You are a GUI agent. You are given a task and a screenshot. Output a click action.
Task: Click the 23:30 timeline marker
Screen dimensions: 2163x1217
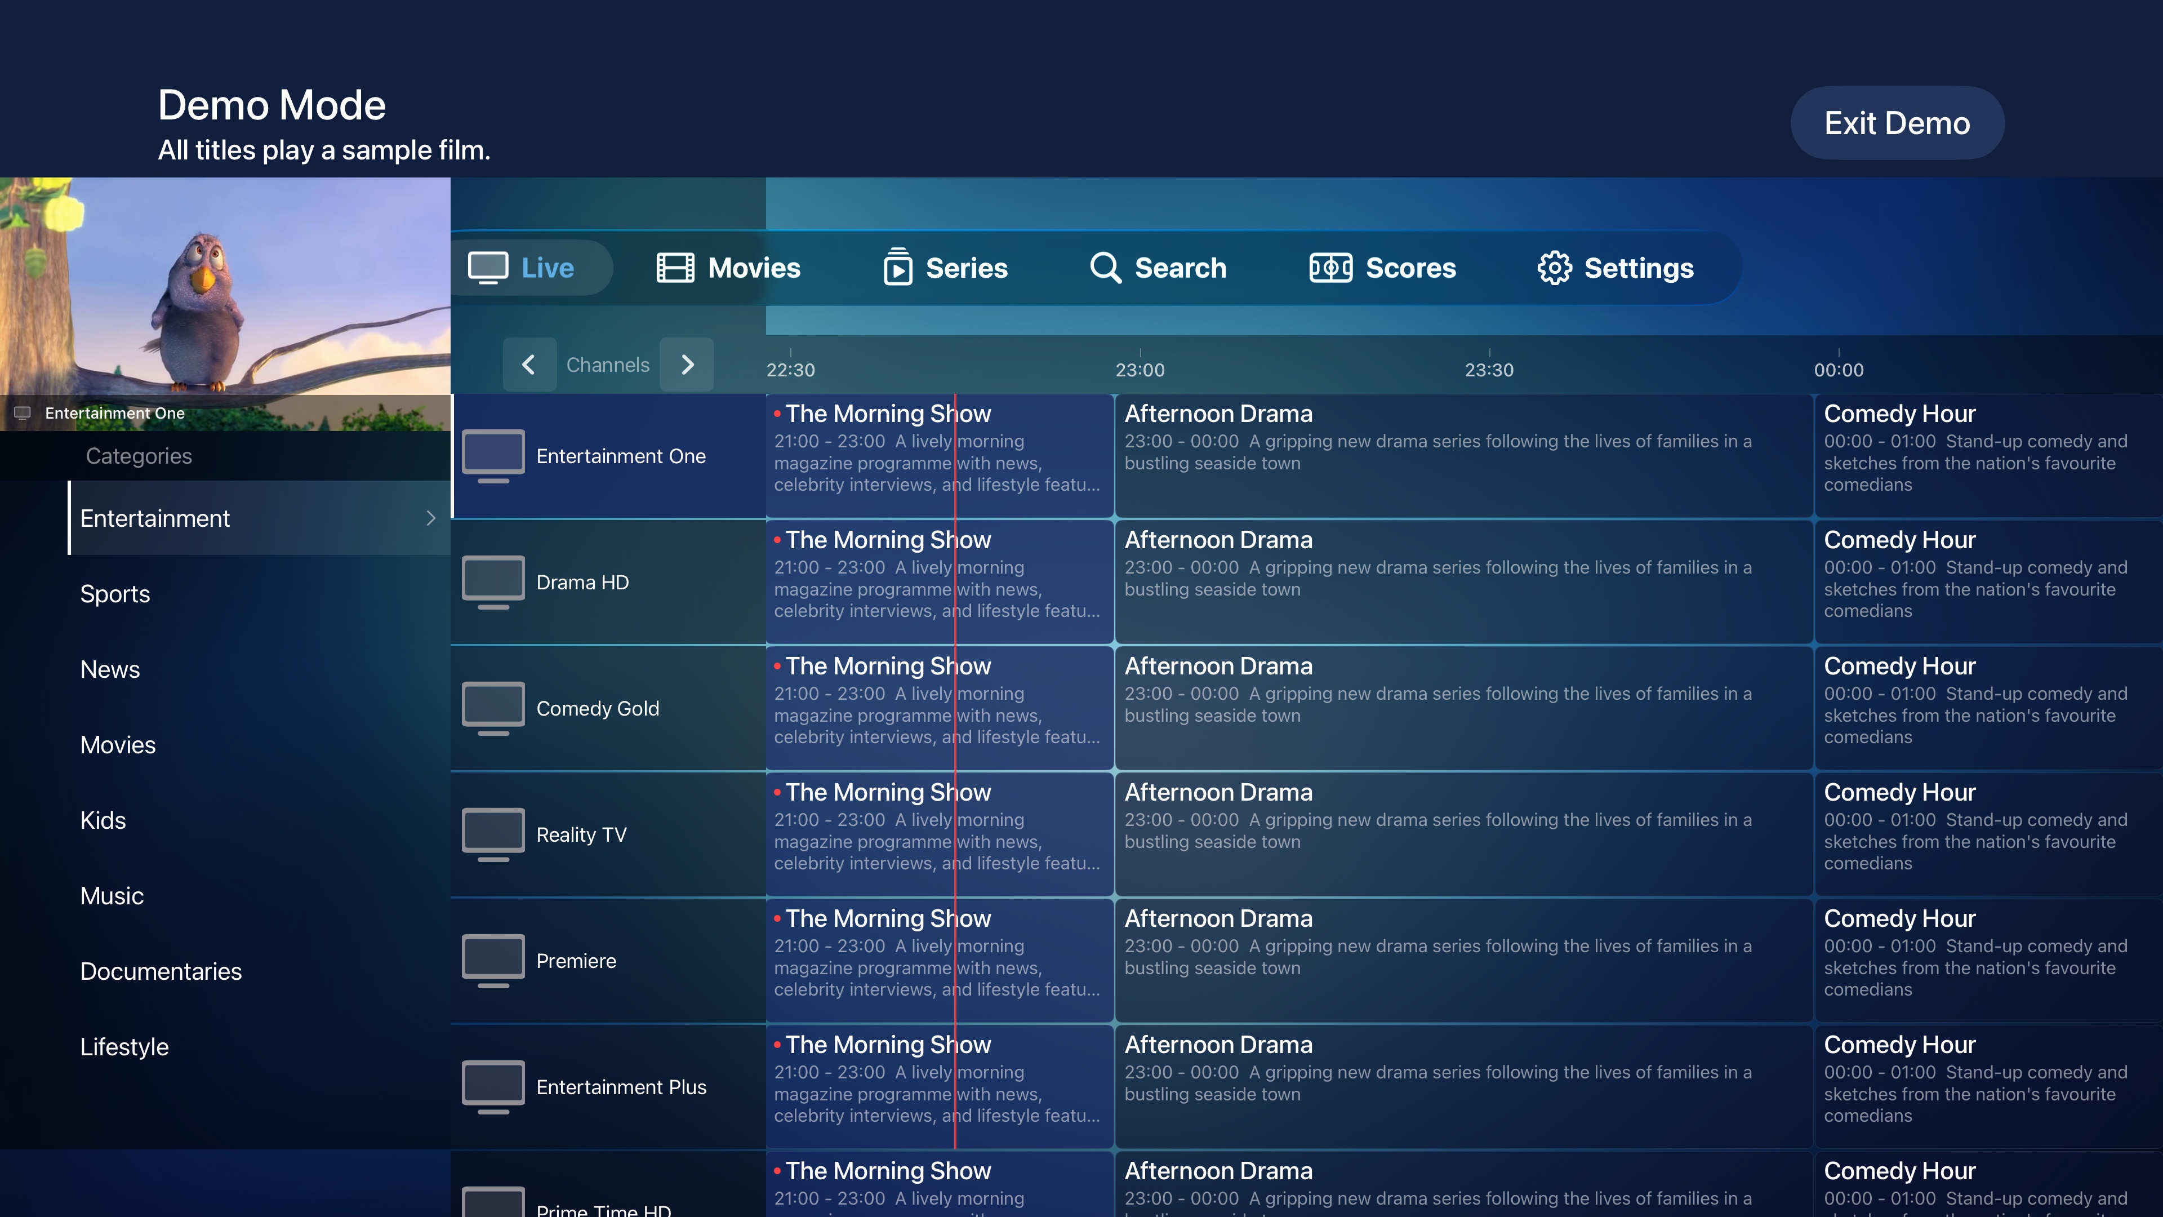[x=1489, y=370]
